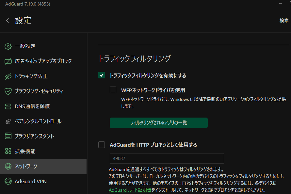291x194 pixels.
Task: Enable WFPネットワークドライバを使用 checkbox
Action: pyautogui.click(x=113, y=90)
